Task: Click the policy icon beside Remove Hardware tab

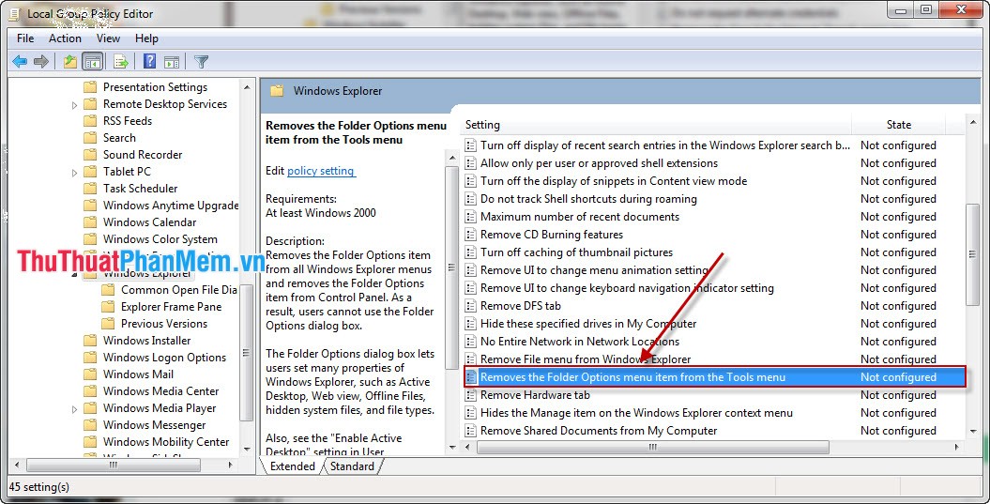Action: [470, 395]
